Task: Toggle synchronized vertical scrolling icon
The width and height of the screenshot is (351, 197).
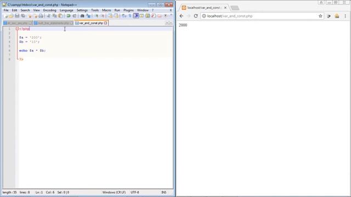Action: tap(110, 16)
